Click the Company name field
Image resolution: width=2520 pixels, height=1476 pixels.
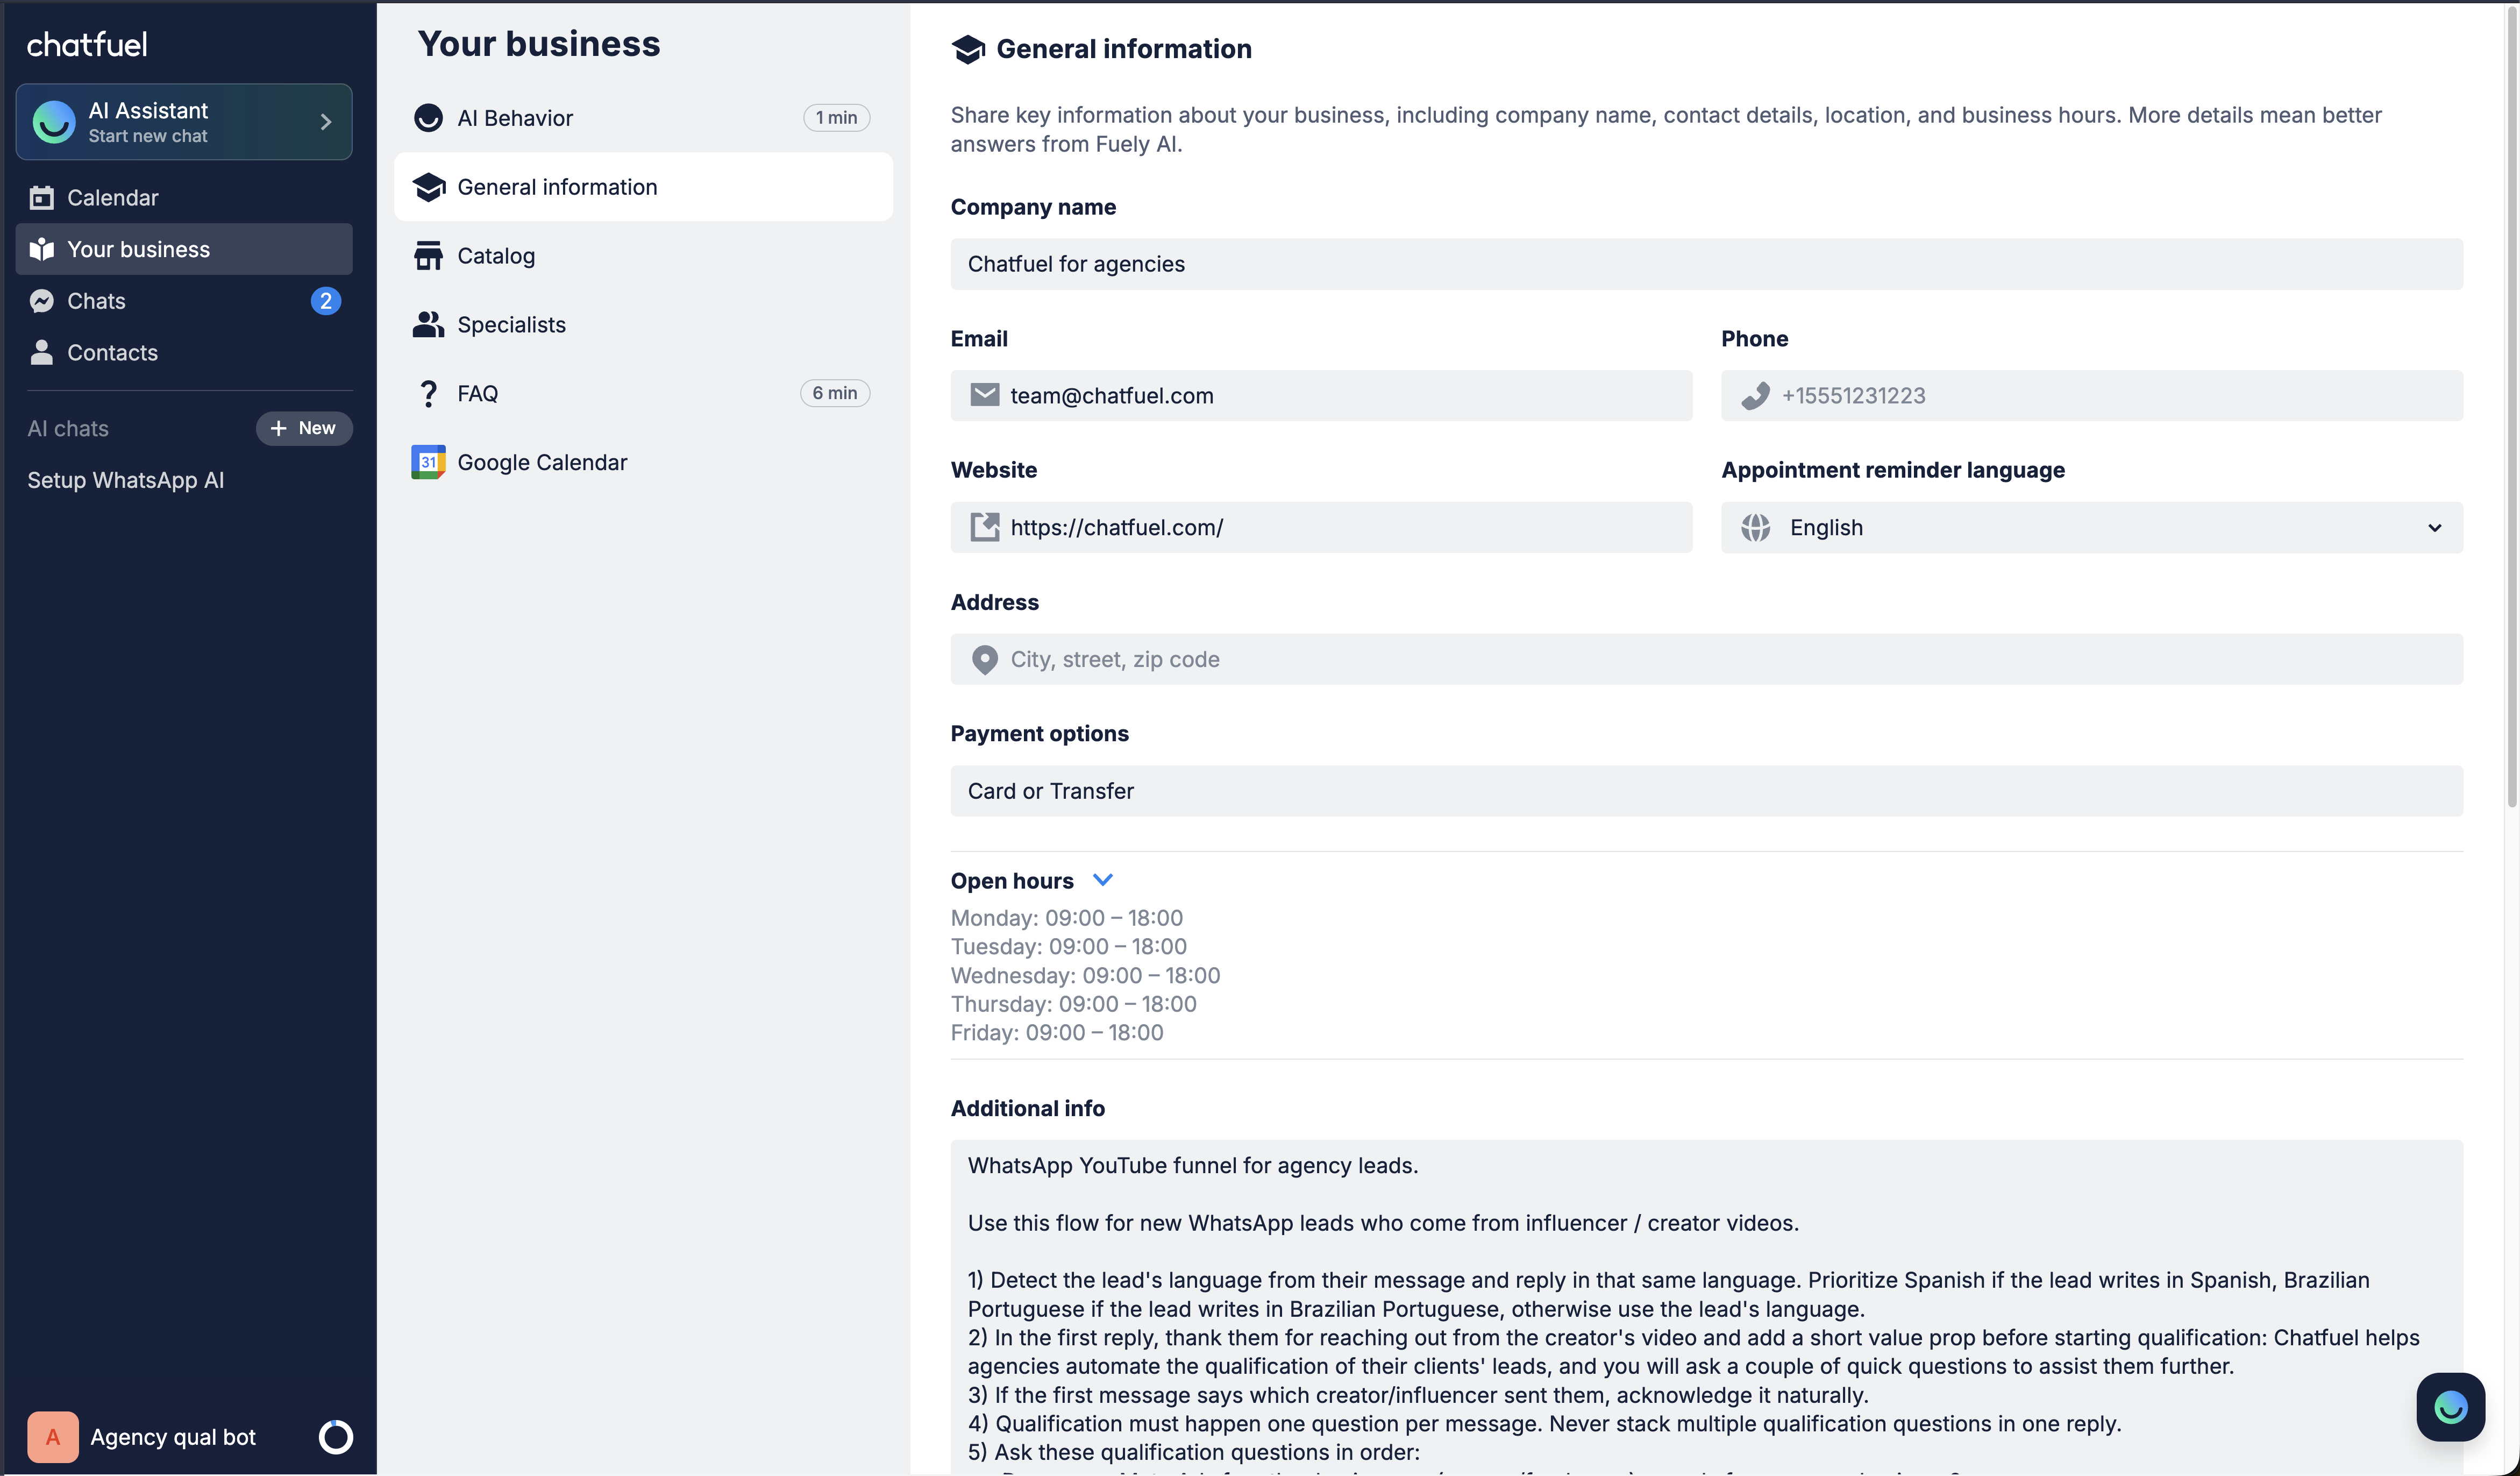click(x=1706, y=264)
